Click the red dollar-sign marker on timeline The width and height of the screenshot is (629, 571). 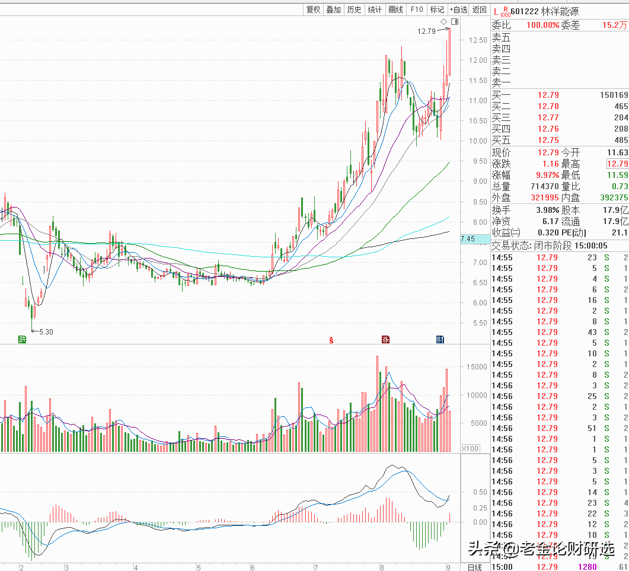point(331,340)
